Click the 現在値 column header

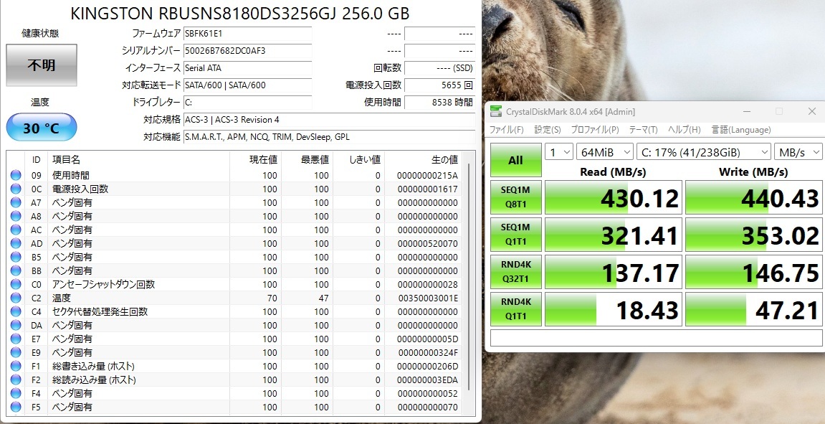[x=255, y=159]
